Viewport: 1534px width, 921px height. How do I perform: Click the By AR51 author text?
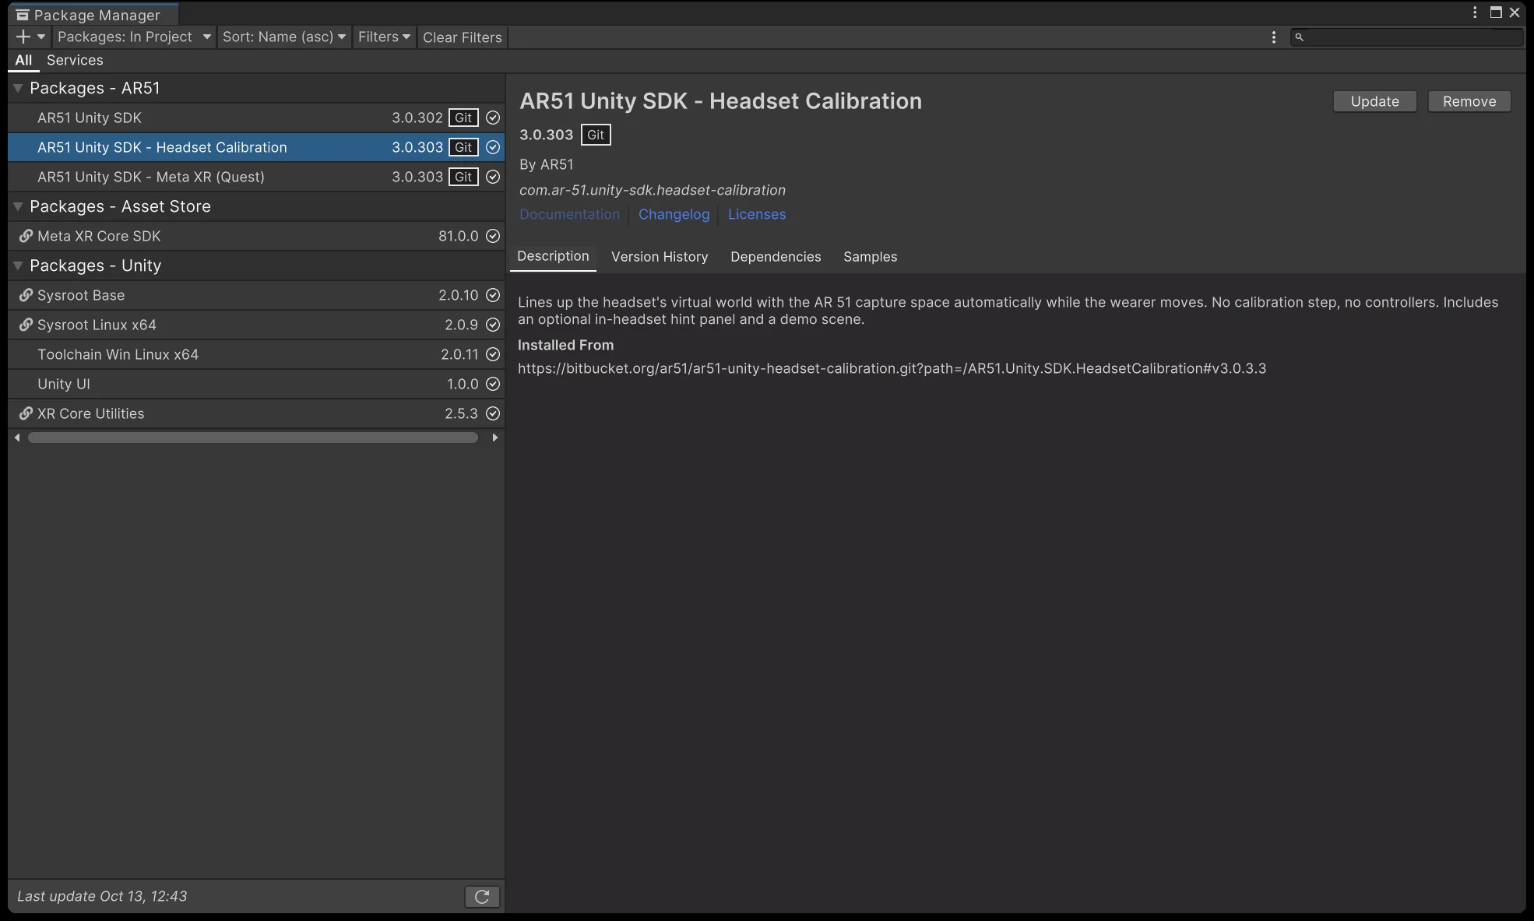point(546,164)
